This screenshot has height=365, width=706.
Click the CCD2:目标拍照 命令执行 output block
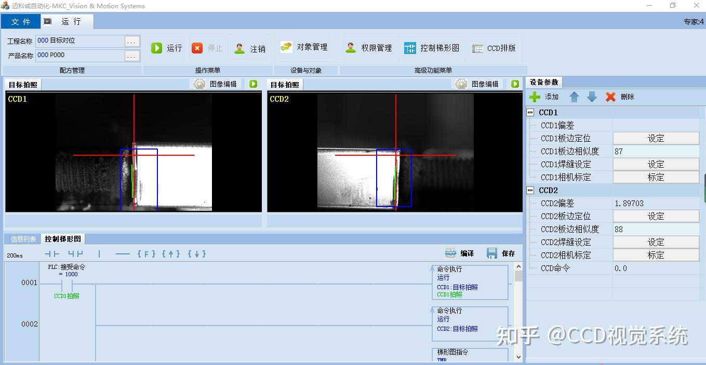click(x=470, y=324)
